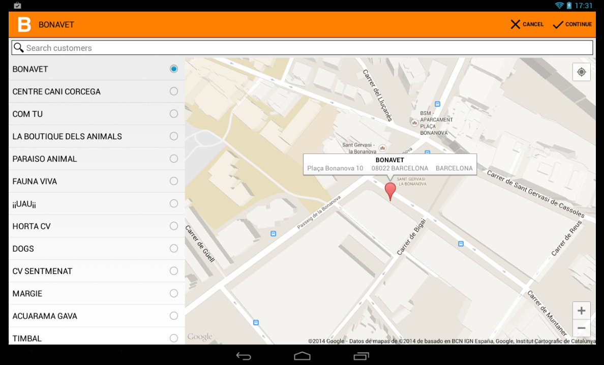Screen dimensions: 604x365
Task: Select ACUARAMA GAVA radio button
Action: [174, 316]
